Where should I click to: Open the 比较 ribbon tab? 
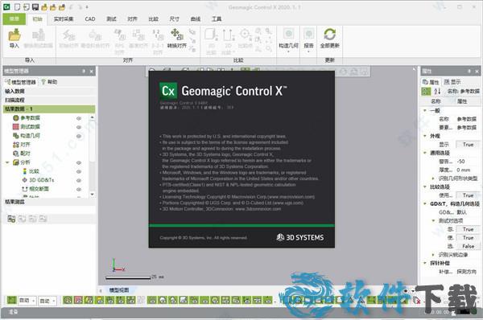coord(153,19)
